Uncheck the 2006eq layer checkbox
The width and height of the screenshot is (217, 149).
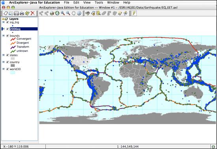tap(7, 29)
